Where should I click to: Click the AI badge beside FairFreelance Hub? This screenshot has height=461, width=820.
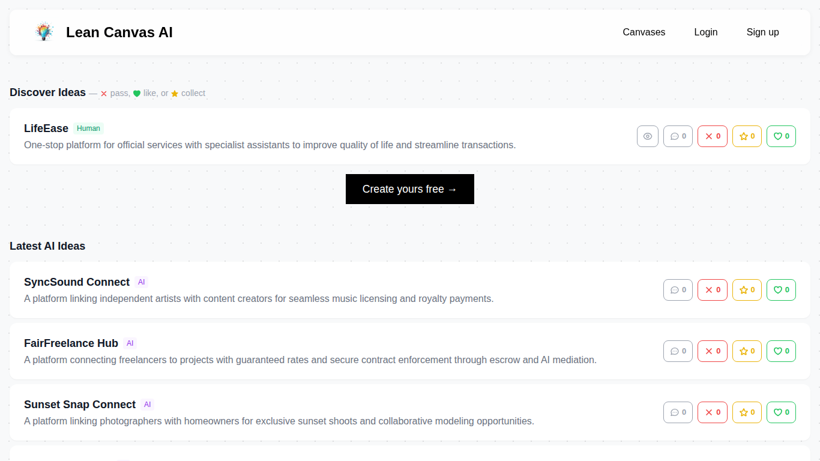tap(130, 343)
